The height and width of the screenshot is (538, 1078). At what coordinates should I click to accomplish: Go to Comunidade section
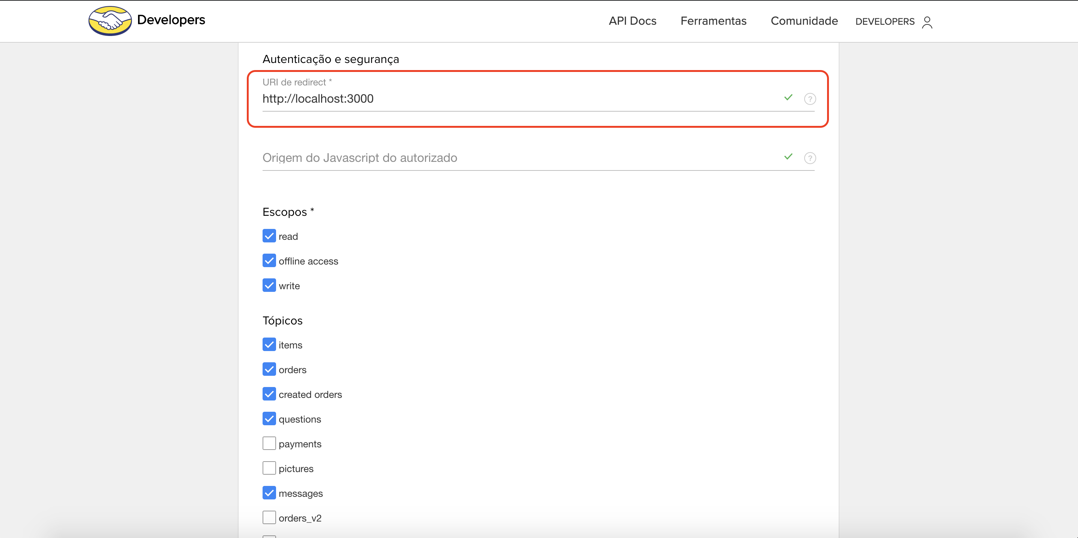point(804,21)
